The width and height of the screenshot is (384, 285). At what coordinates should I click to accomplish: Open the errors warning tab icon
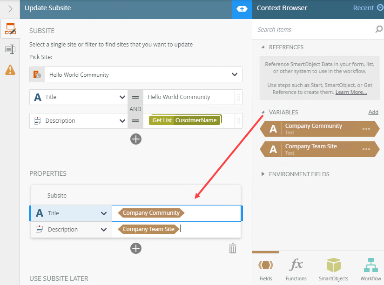coord(10,70)
